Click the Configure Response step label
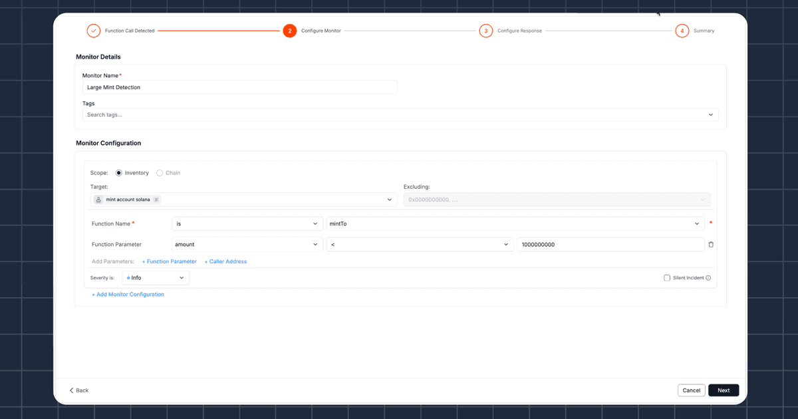The height and width of the screenshot is (419, 798). click(519, 31)
